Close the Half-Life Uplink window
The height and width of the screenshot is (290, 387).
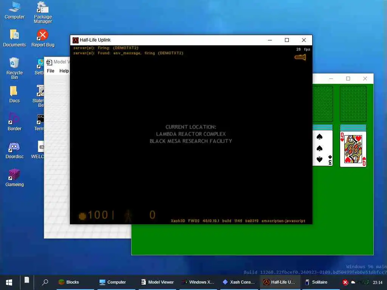pos(304,40)
